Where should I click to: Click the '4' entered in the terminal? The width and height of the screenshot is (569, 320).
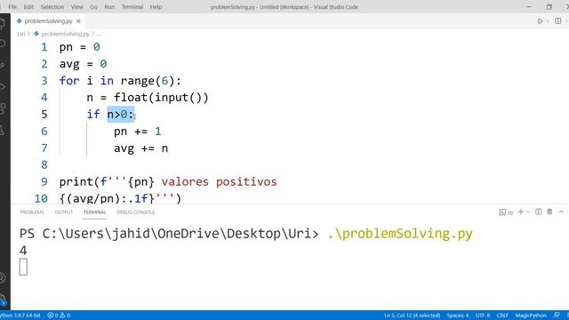click(23, 251)
